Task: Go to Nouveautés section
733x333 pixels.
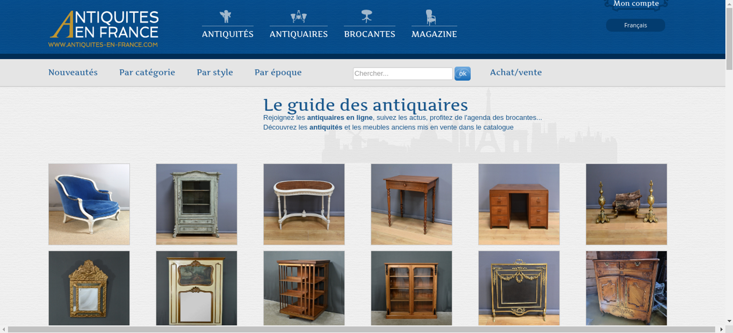Action: tap(73, 72)
